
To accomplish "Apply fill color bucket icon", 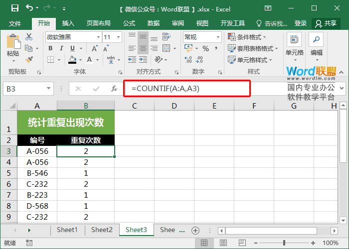I will tap(72, 60).
